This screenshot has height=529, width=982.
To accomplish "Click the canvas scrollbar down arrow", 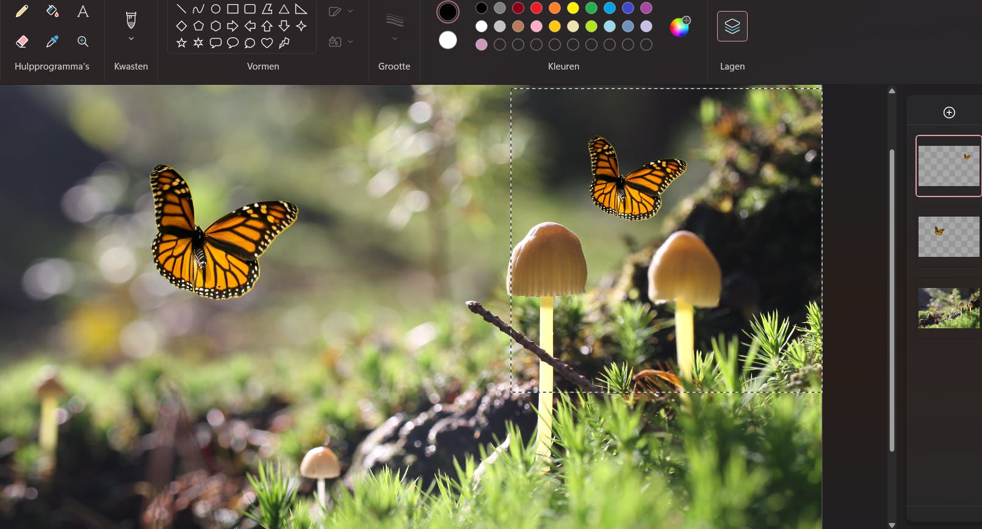I will 892,525.
